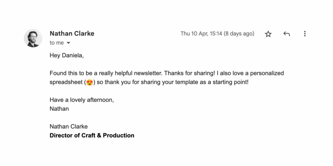
Task: Click the "Hey Daniela," greeting line
Action: [67, 56]
